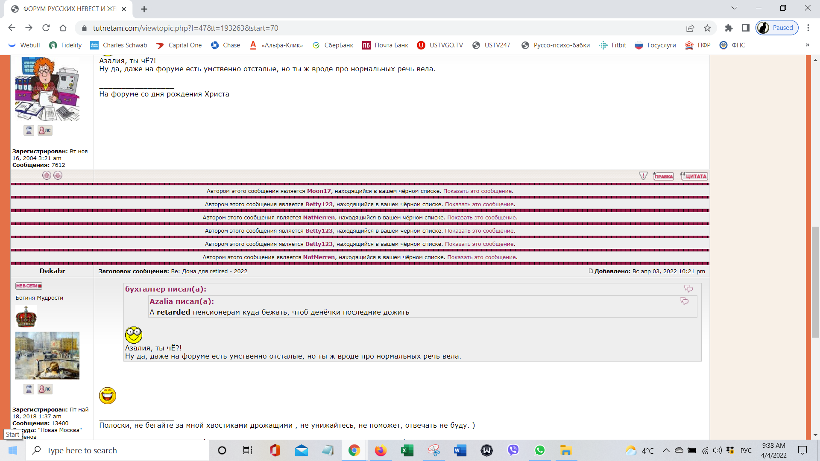Viewport: 820px width, 461px height.
Task: Click the vertical page scrollbar thumb
Action: [x=815, y=282]
